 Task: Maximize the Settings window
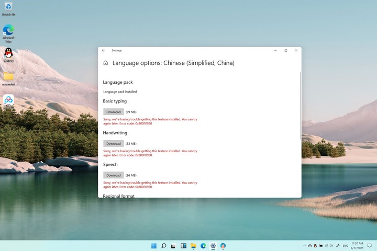[285, 51]
